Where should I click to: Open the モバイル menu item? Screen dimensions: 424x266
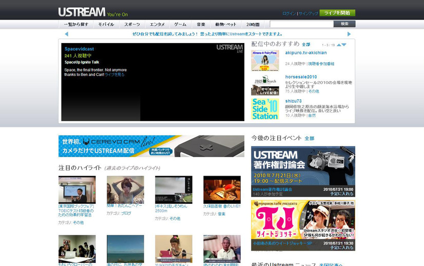(x=106, y=24)
